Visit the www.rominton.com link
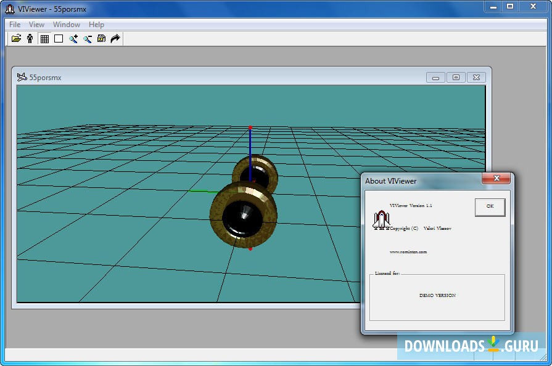Viewport: 552px width, 366px height. [x=410, y=251]
